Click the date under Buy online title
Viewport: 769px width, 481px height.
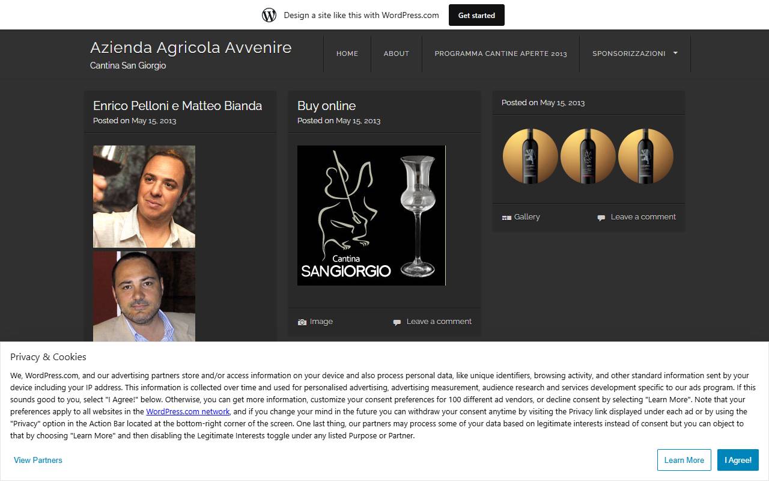[358, 121]
